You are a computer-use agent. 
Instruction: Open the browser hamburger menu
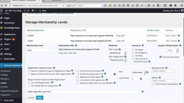coord(182,5)
